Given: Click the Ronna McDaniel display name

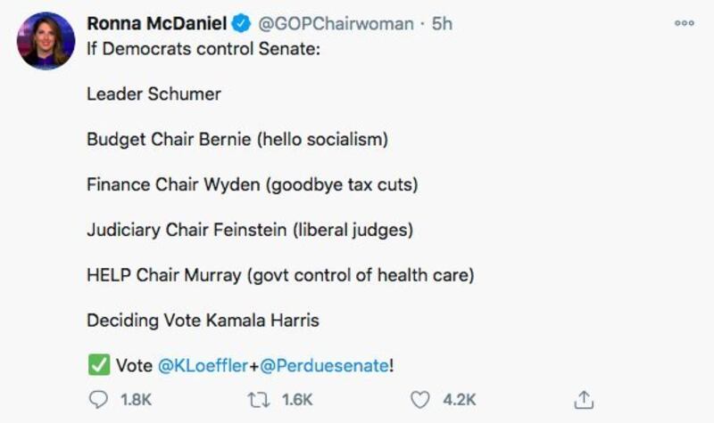Looking at the screenshot, I should pyautogui.click(x=157, y=24).
